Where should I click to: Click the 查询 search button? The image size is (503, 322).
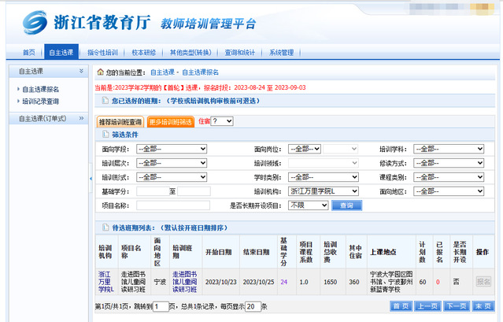point(347,205)
